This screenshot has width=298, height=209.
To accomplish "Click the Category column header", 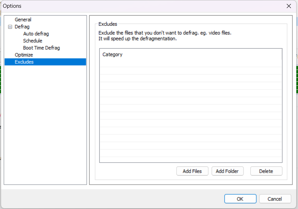I will (x=112, y=55).
